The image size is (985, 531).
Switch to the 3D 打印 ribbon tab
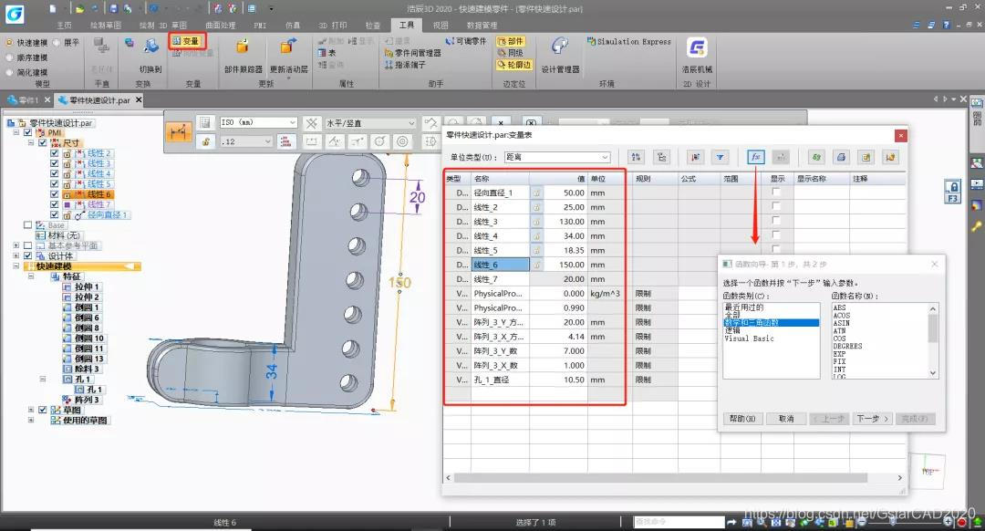coord(332,26)
